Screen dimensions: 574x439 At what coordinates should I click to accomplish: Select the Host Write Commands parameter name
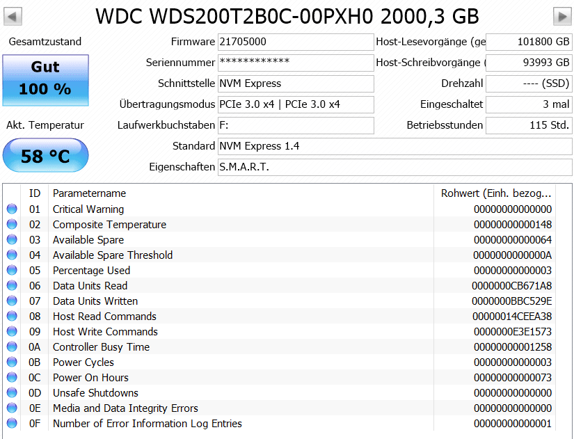pyautogui.click(x=106, y=331)
